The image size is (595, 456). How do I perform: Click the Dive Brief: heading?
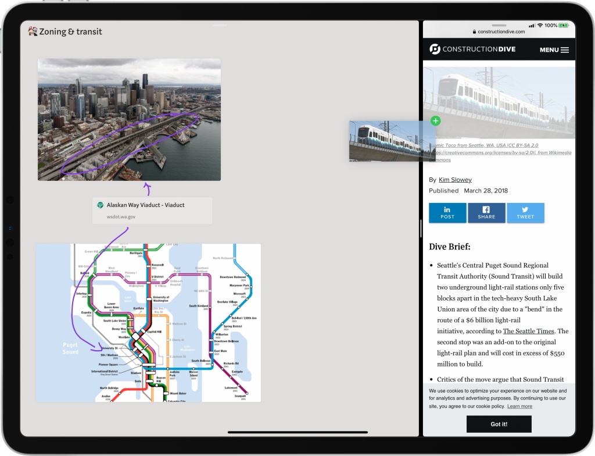(x=450, y=247)
